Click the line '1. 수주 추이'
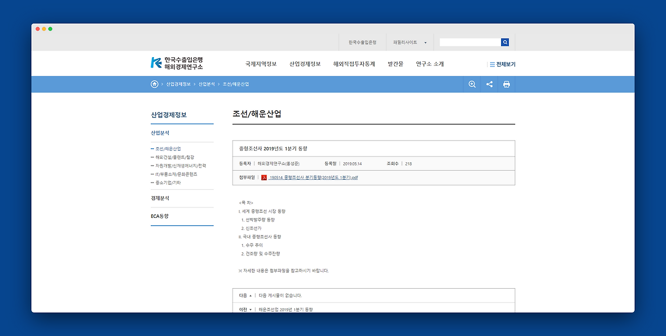 [x=252, y=245]
